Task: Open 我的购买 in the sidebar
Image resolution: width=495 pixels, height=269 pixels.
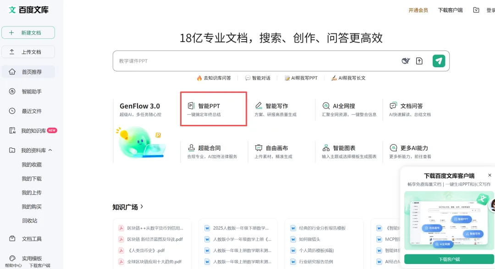Action: [32, 207]
